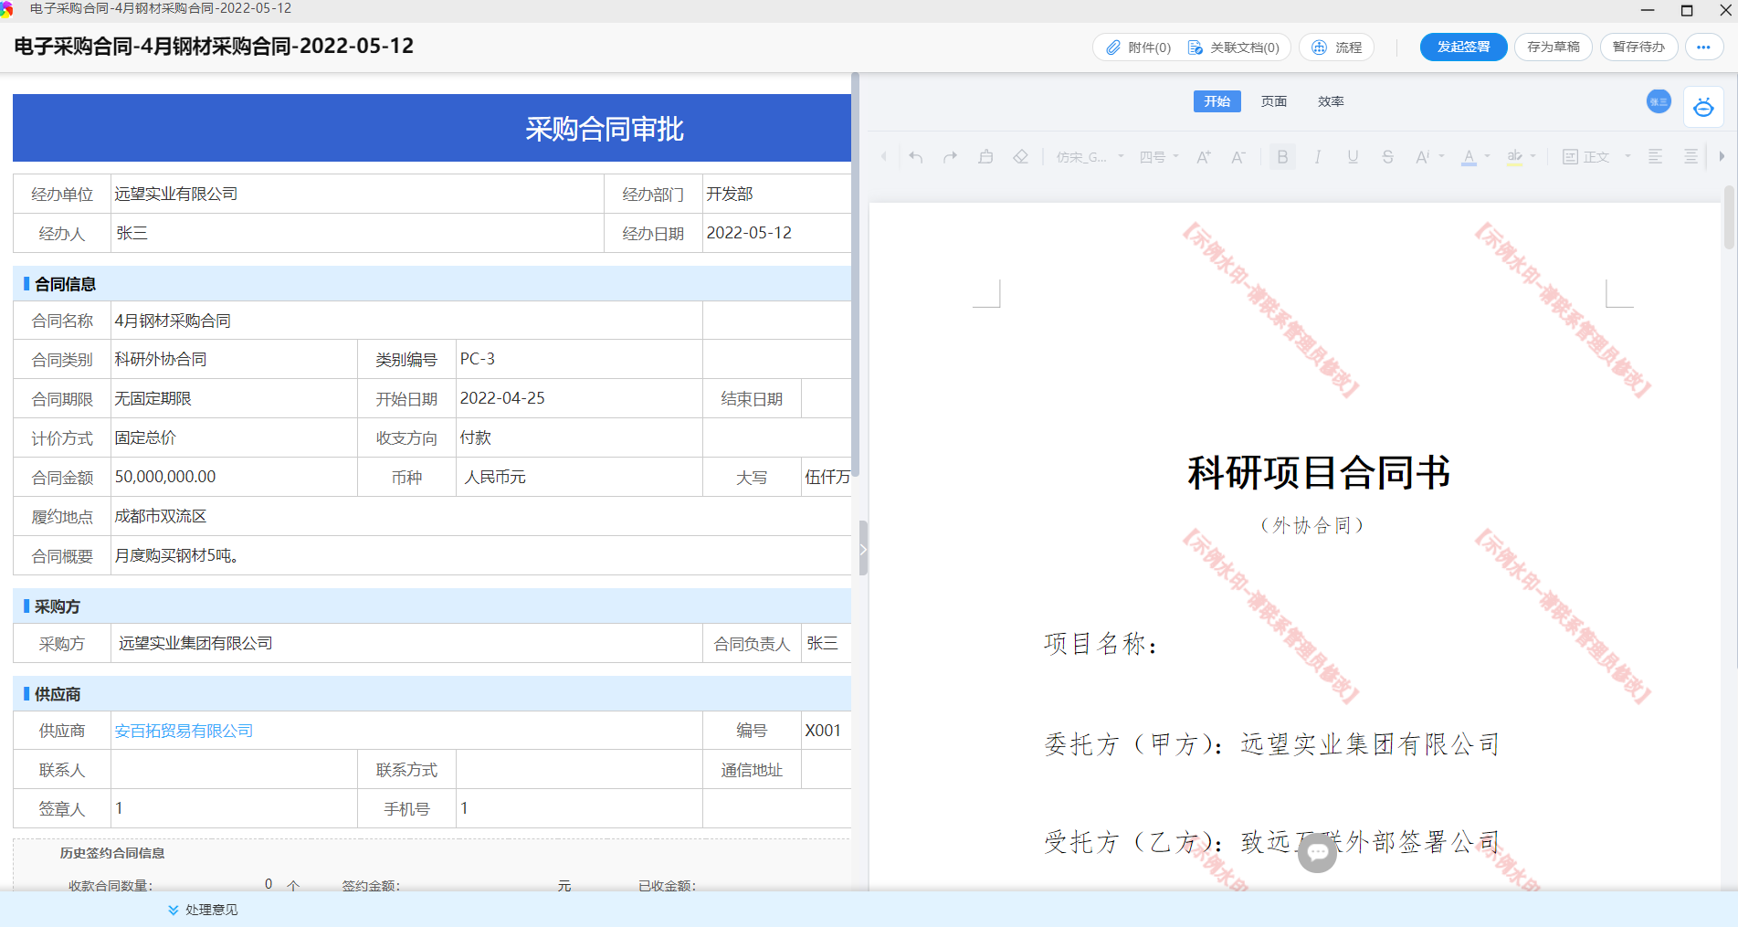Decrease font size with the A- icon
This screenshot has height=927, width=1738.
(x=1238, y=157)
